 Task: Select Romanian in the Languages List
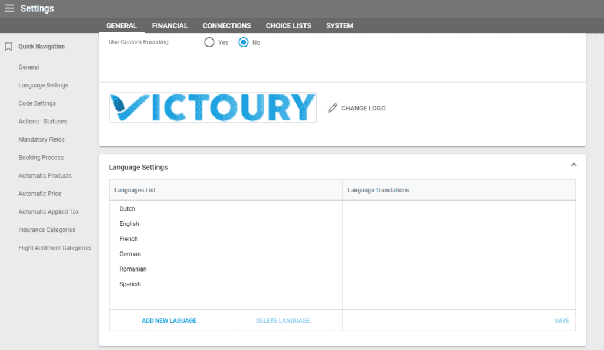click(133, 269)
